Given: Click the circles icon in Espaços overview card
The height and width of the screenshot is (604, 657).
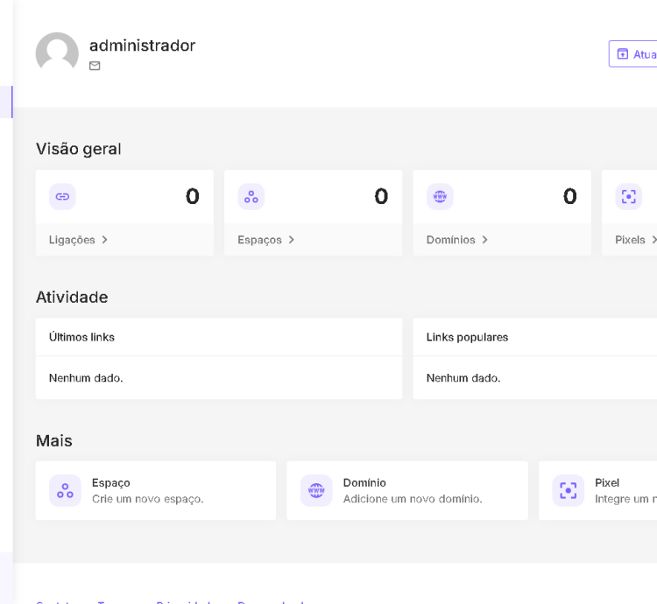Looking at the screenshot, I should pyautogui.click(x=251, y=197).
